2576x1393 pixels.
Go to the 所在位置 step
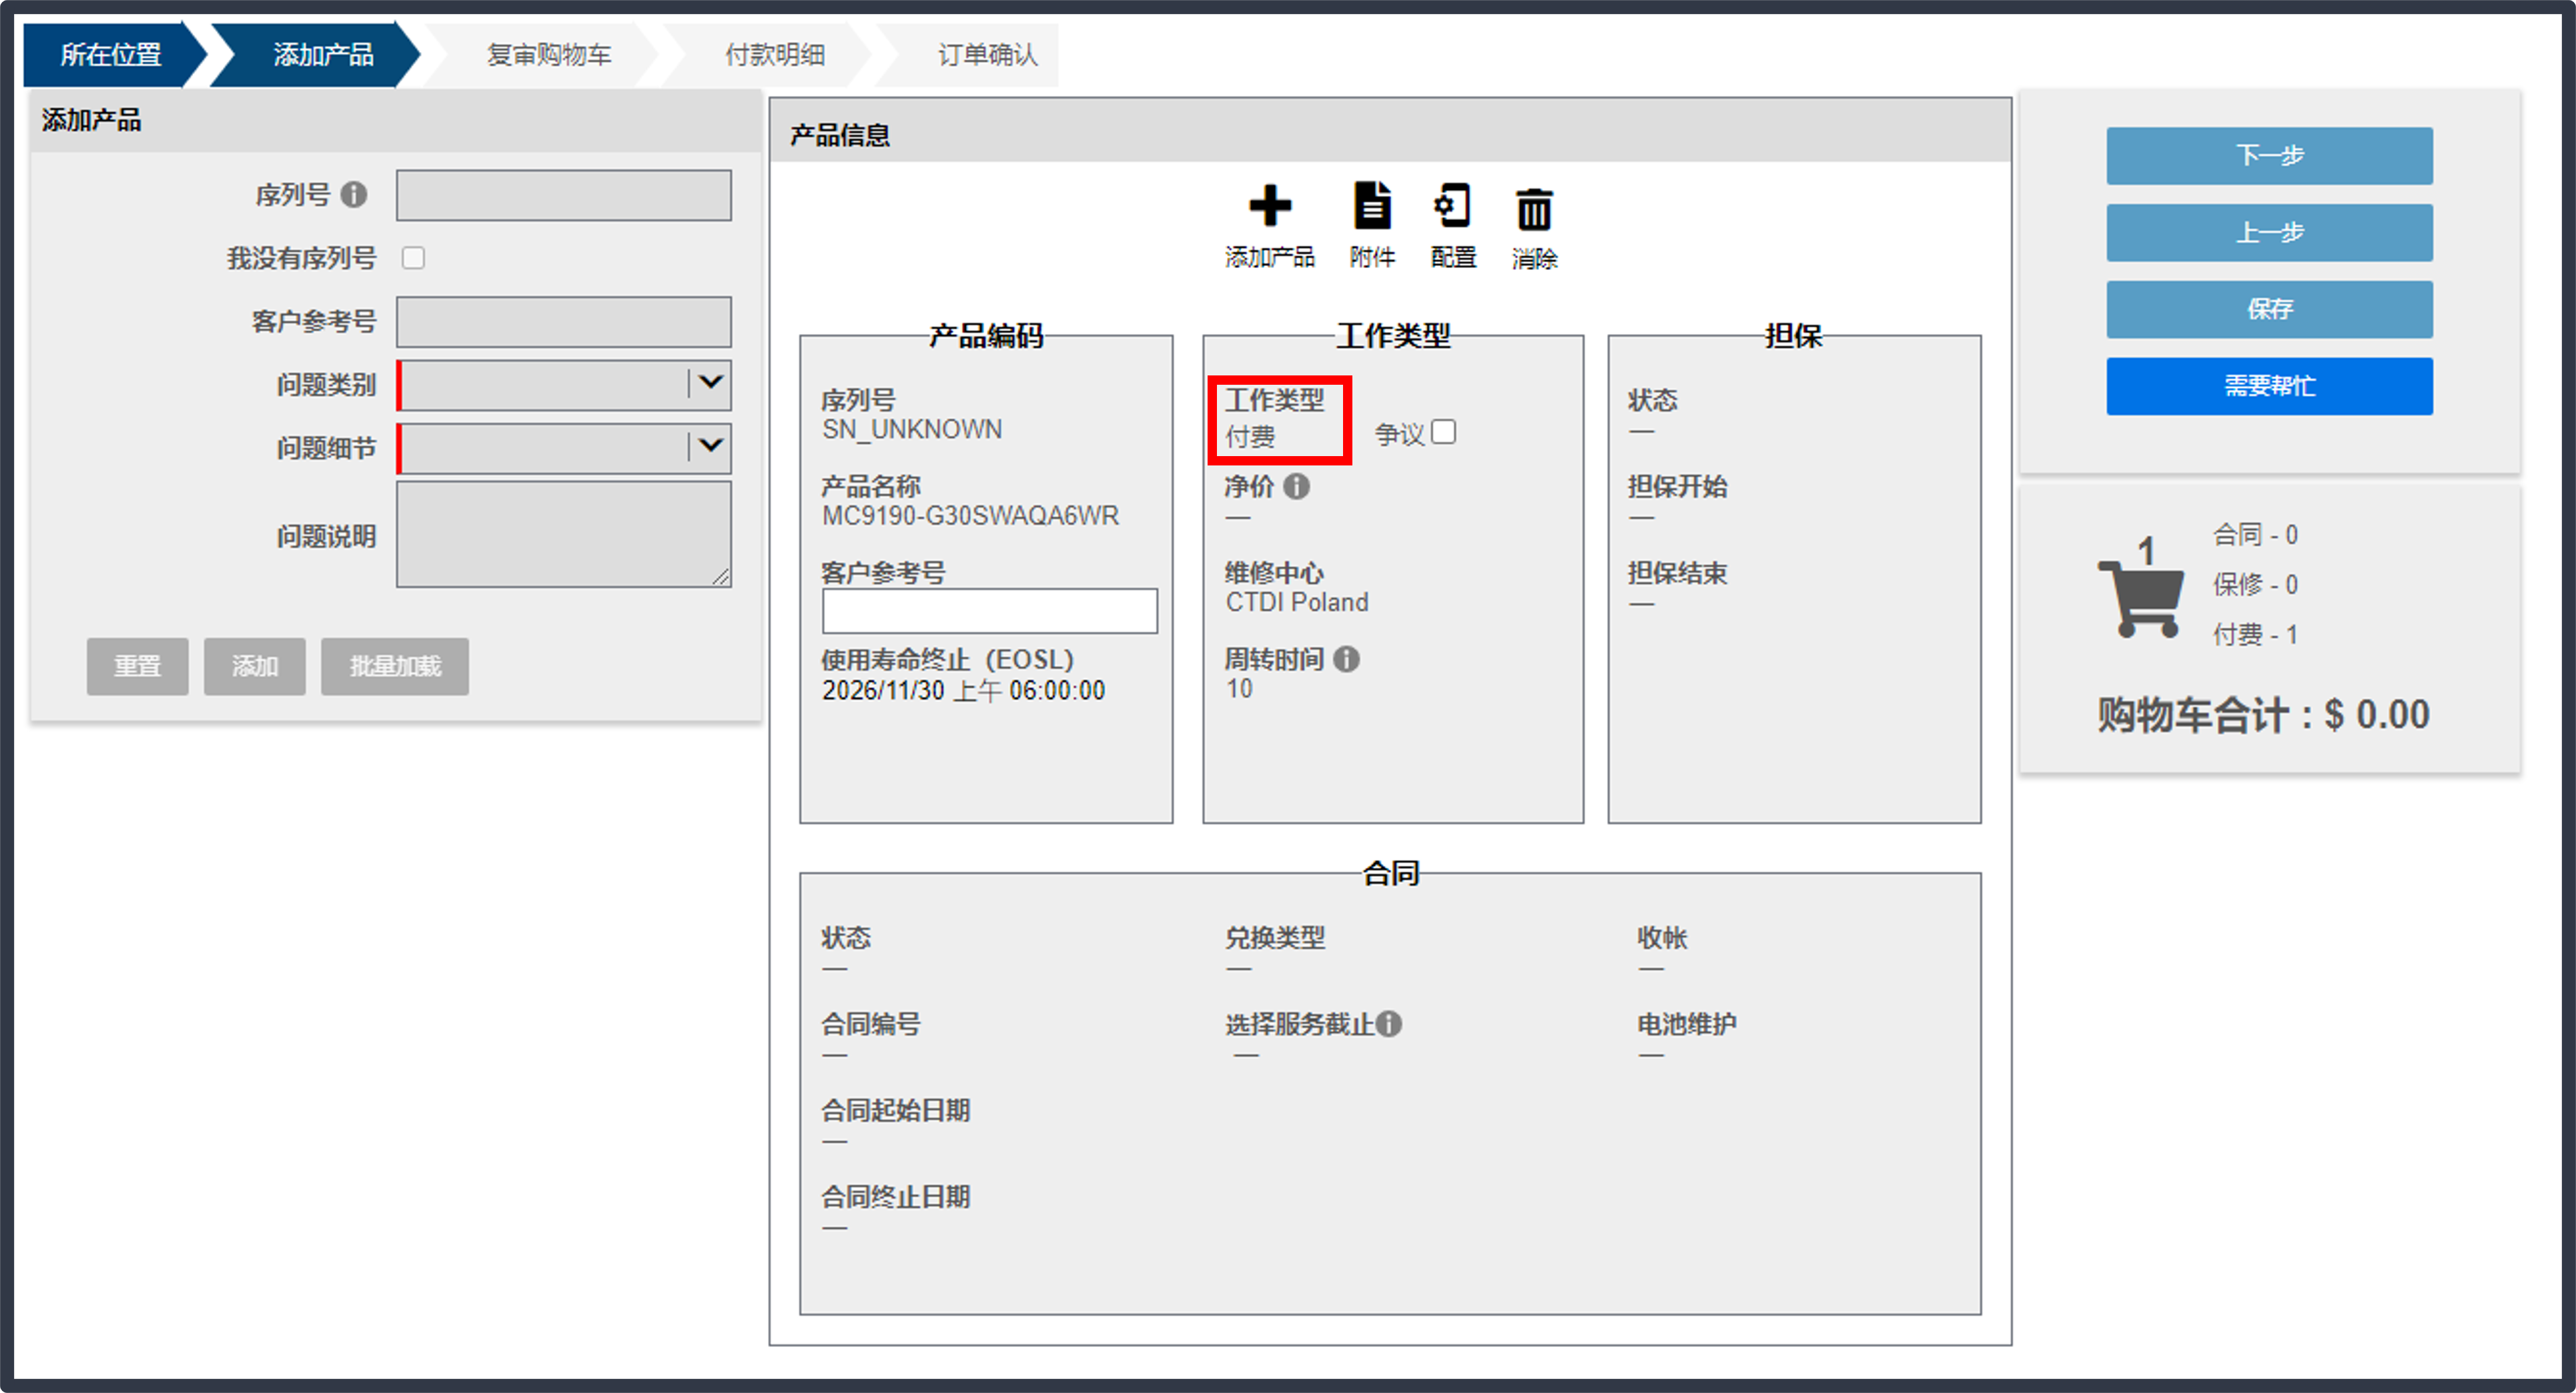click(111, 55)
